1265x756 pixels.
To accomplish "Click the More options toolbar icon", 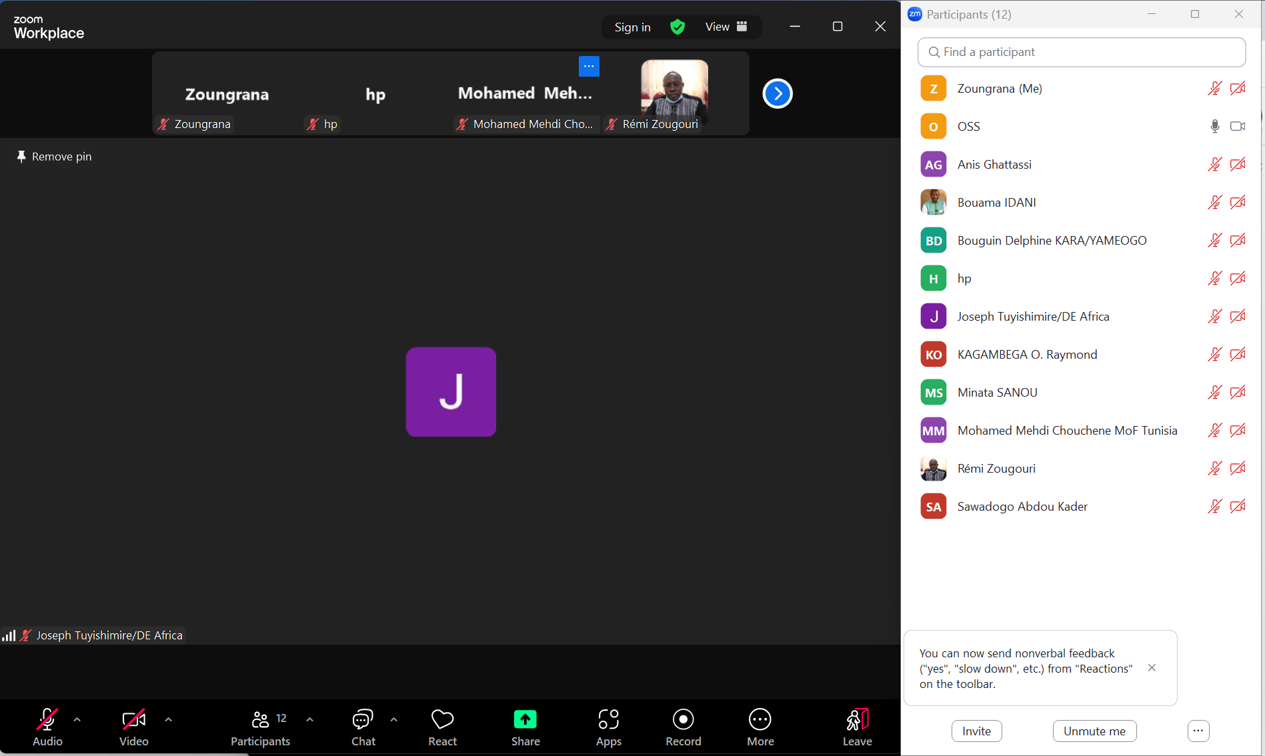I will coord(760,720).
